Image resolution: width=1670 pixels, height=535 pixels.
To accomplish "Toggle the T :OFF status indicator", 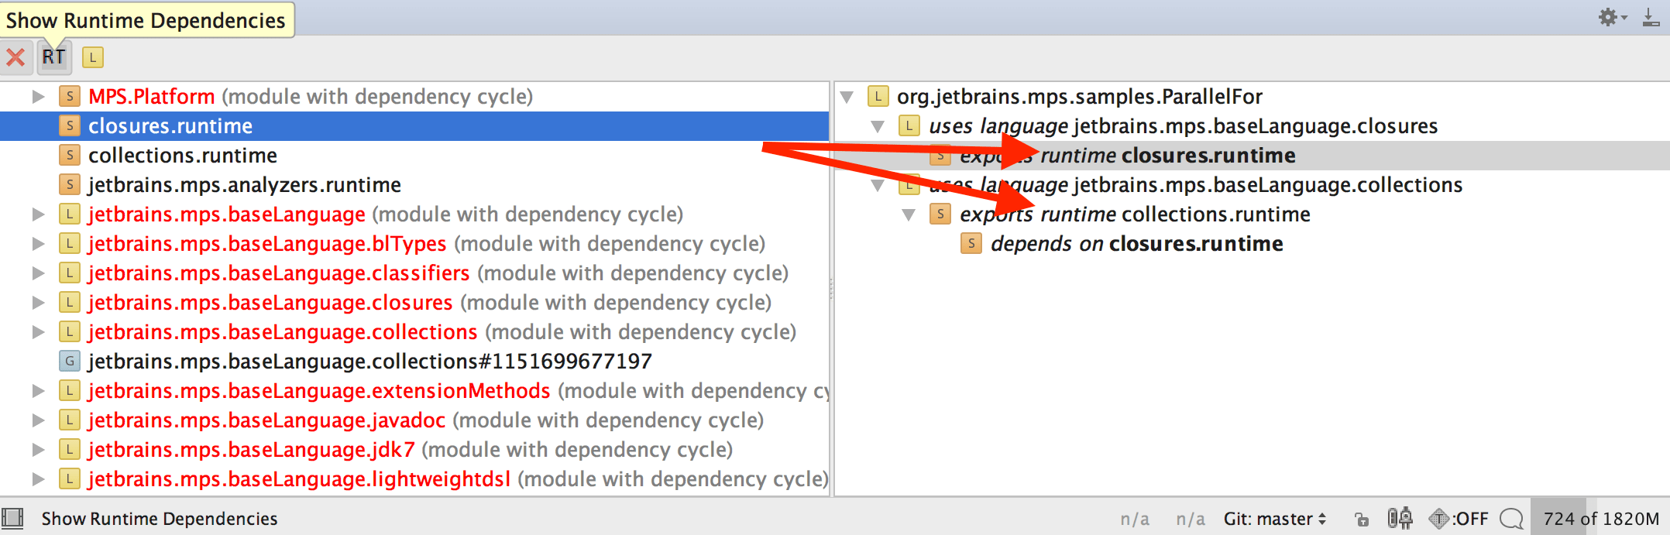I will coord(1459,519).
